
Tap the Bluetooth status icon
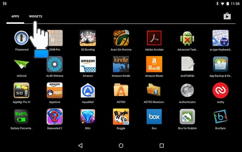click(x=217, y=3)
